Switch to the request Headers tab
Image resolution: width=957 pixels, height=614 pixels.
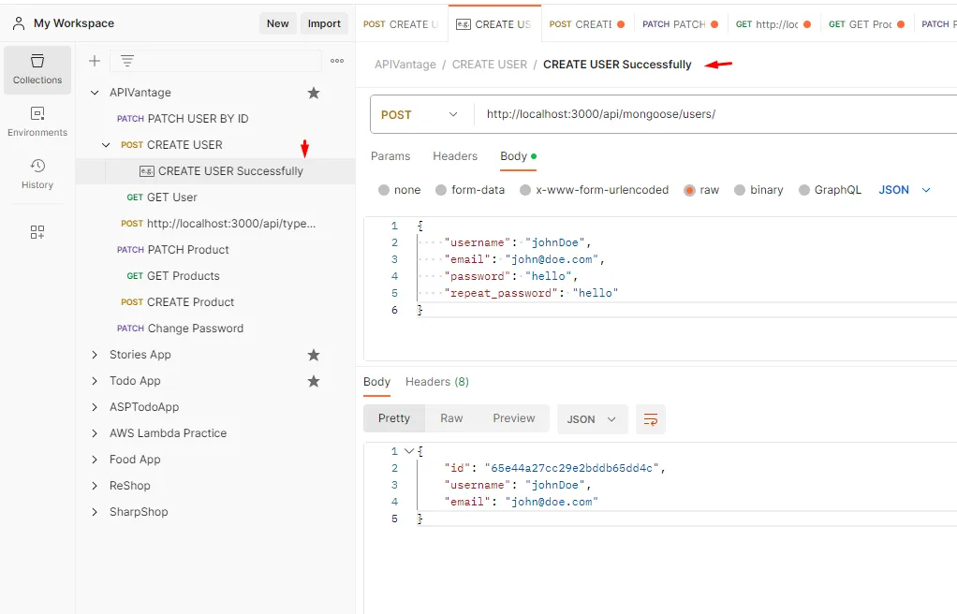[x=455, y=156]
